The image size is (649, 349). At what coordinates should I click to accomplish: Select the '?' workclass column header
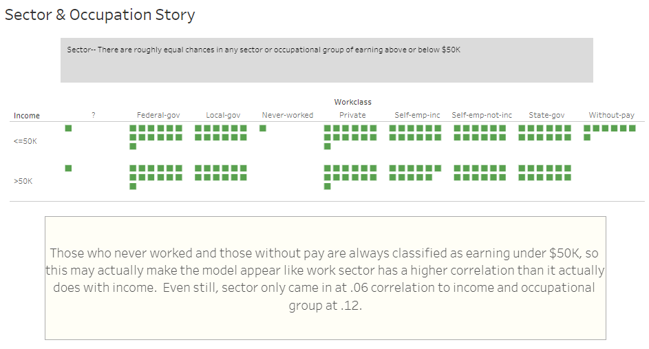click(93, 116)
